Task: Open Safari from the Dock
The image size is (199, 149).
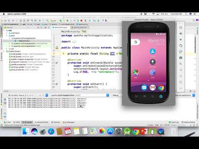Action: [x=51, y=131]
